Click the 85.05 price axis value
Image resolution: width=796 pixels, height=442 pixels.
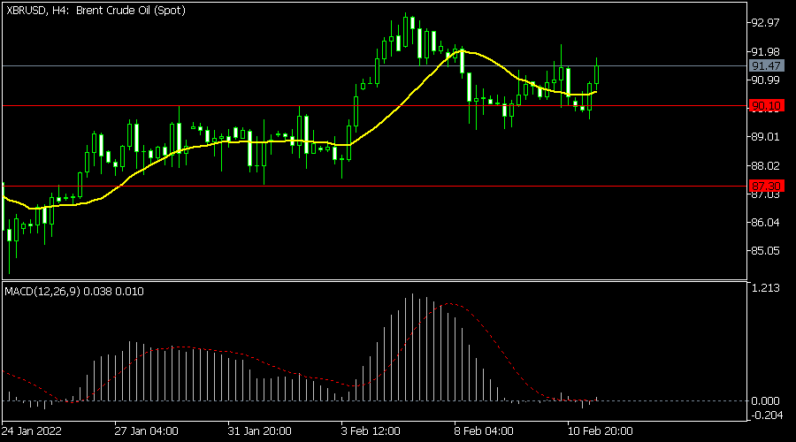(766, 251)
